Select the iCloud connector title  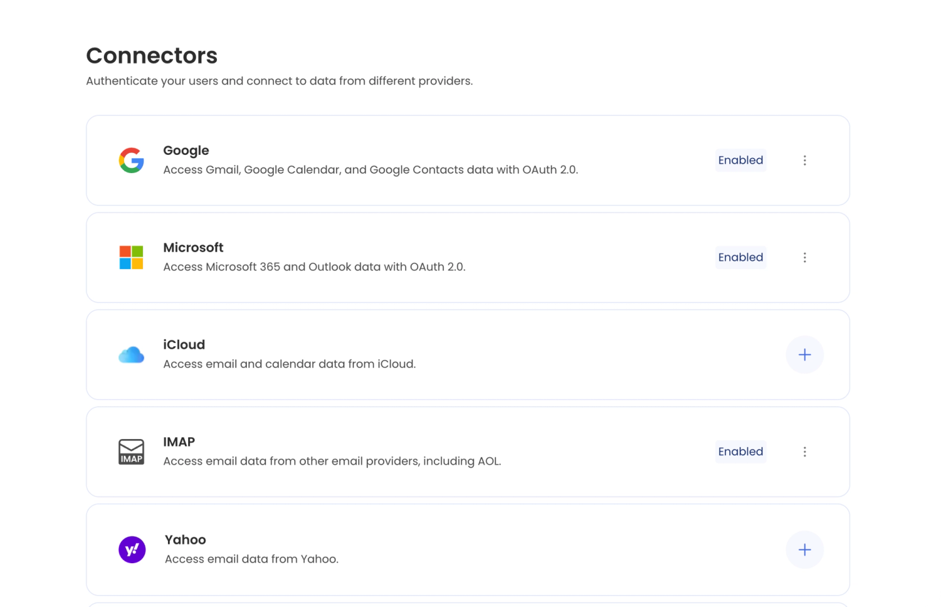(x=184, y=344)
